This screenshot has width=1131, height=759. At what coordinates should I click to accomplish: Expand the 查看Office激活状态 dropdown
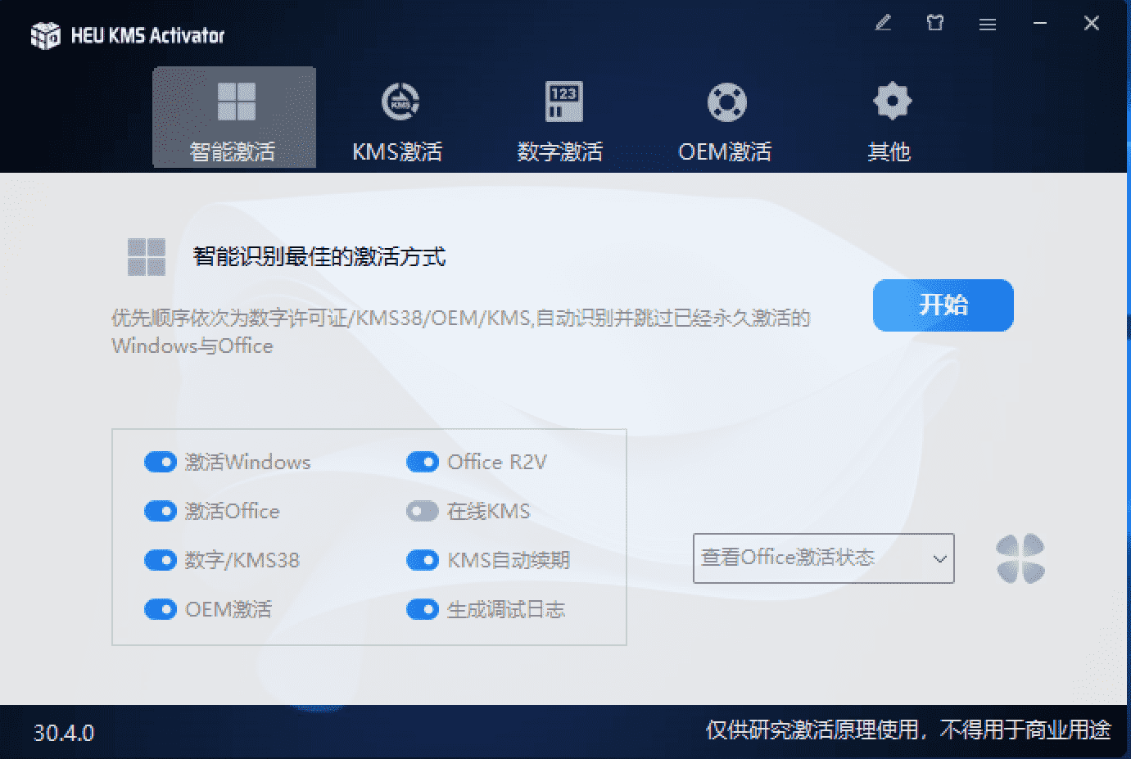point(823,558)
